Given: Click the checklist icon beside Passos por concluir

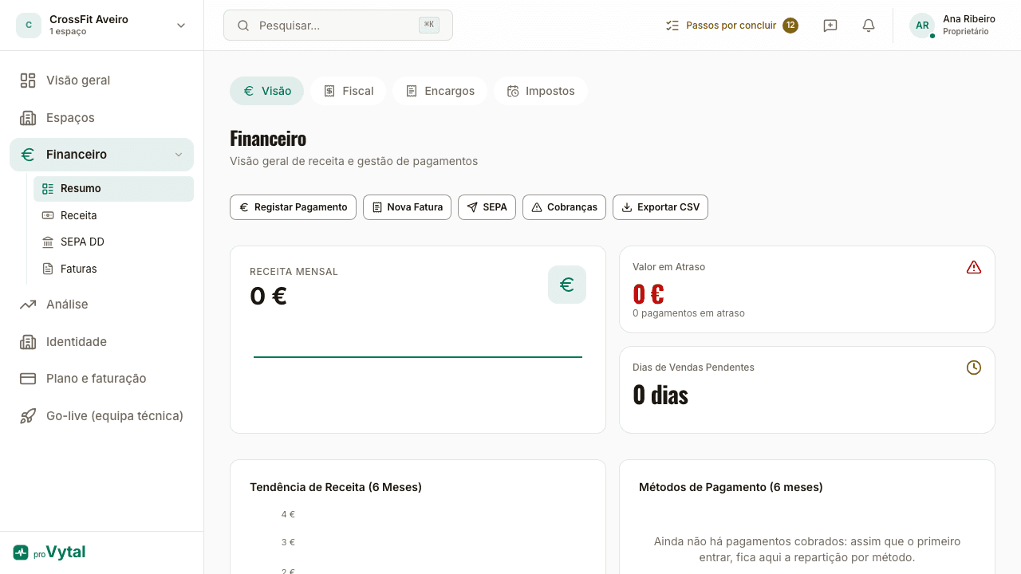Looking at the screenshot, I should pos(672,26).
